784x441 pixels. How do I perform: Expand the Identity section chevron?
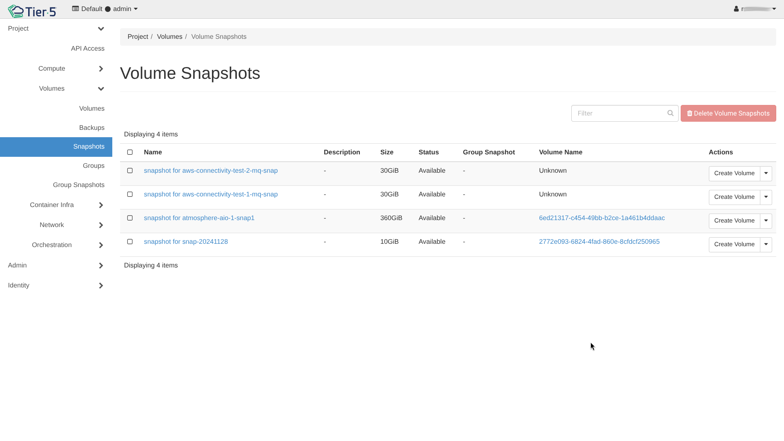[x=101, y=285]
